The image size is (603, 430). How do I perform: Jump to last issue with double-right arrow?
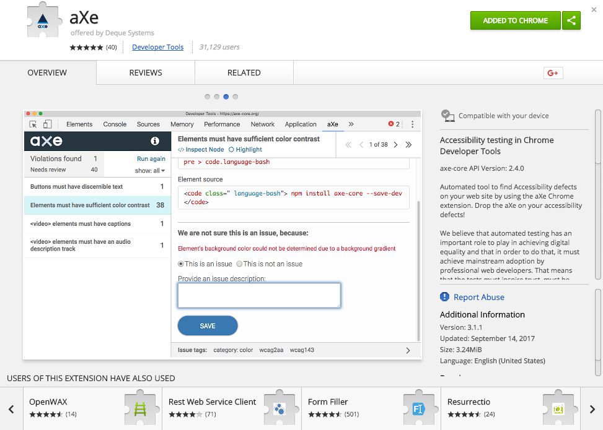[408, 145]
